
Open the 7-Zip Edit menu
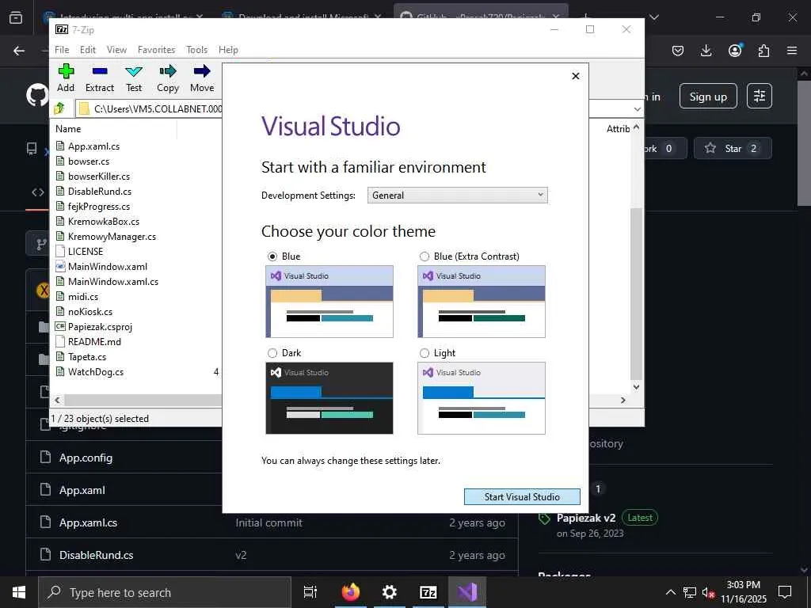[87, 50]
